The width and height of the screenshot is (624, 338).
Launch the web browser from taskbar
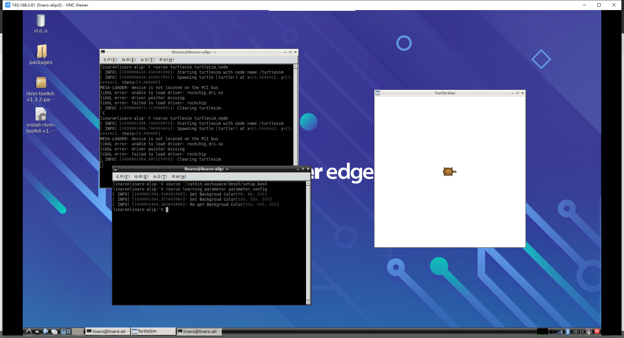[45, 331]
